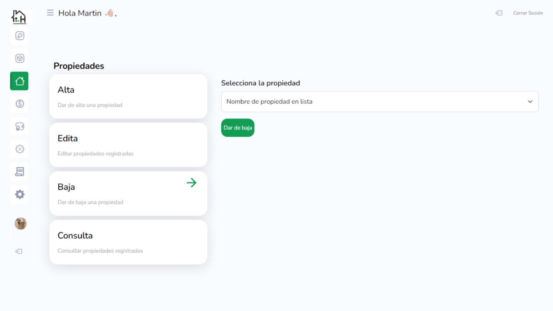Image resolution: width=553 pixels, height=311 pixels.
Task: Open the Consulta properties card
Action: [x=128, y=242]
